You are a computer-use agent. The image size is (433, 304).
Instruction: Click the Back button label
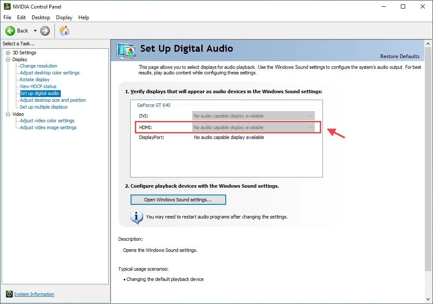(22, 31)
